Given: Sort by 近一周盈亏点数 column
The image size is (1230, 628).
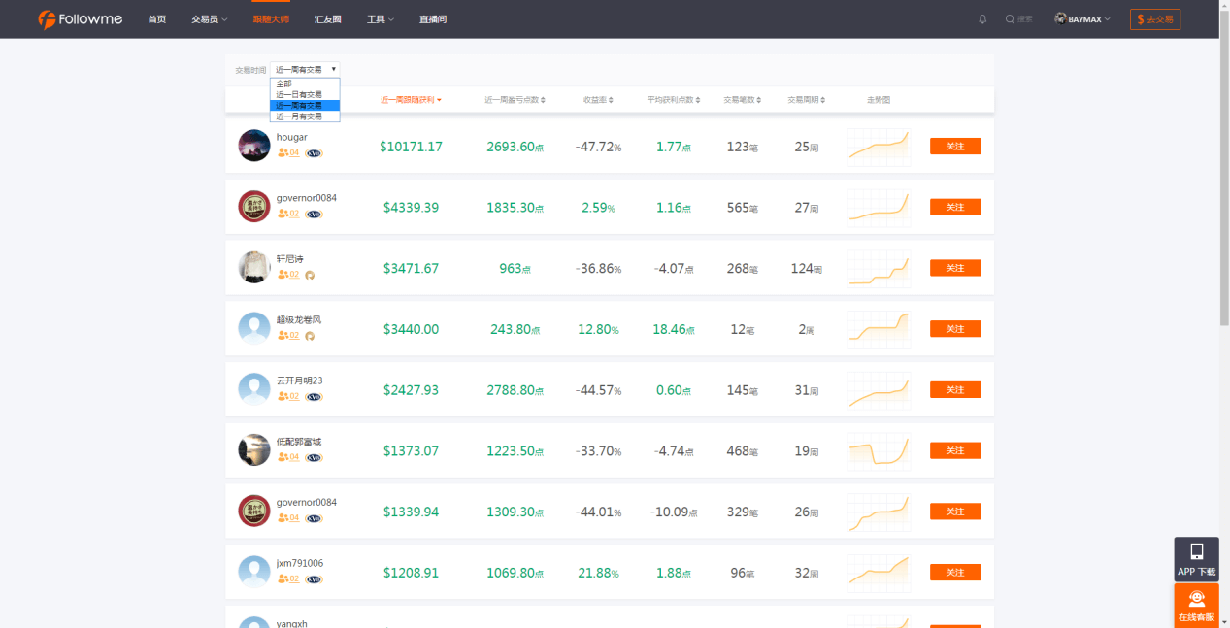Looking at the screenshot, I should 515,100.
